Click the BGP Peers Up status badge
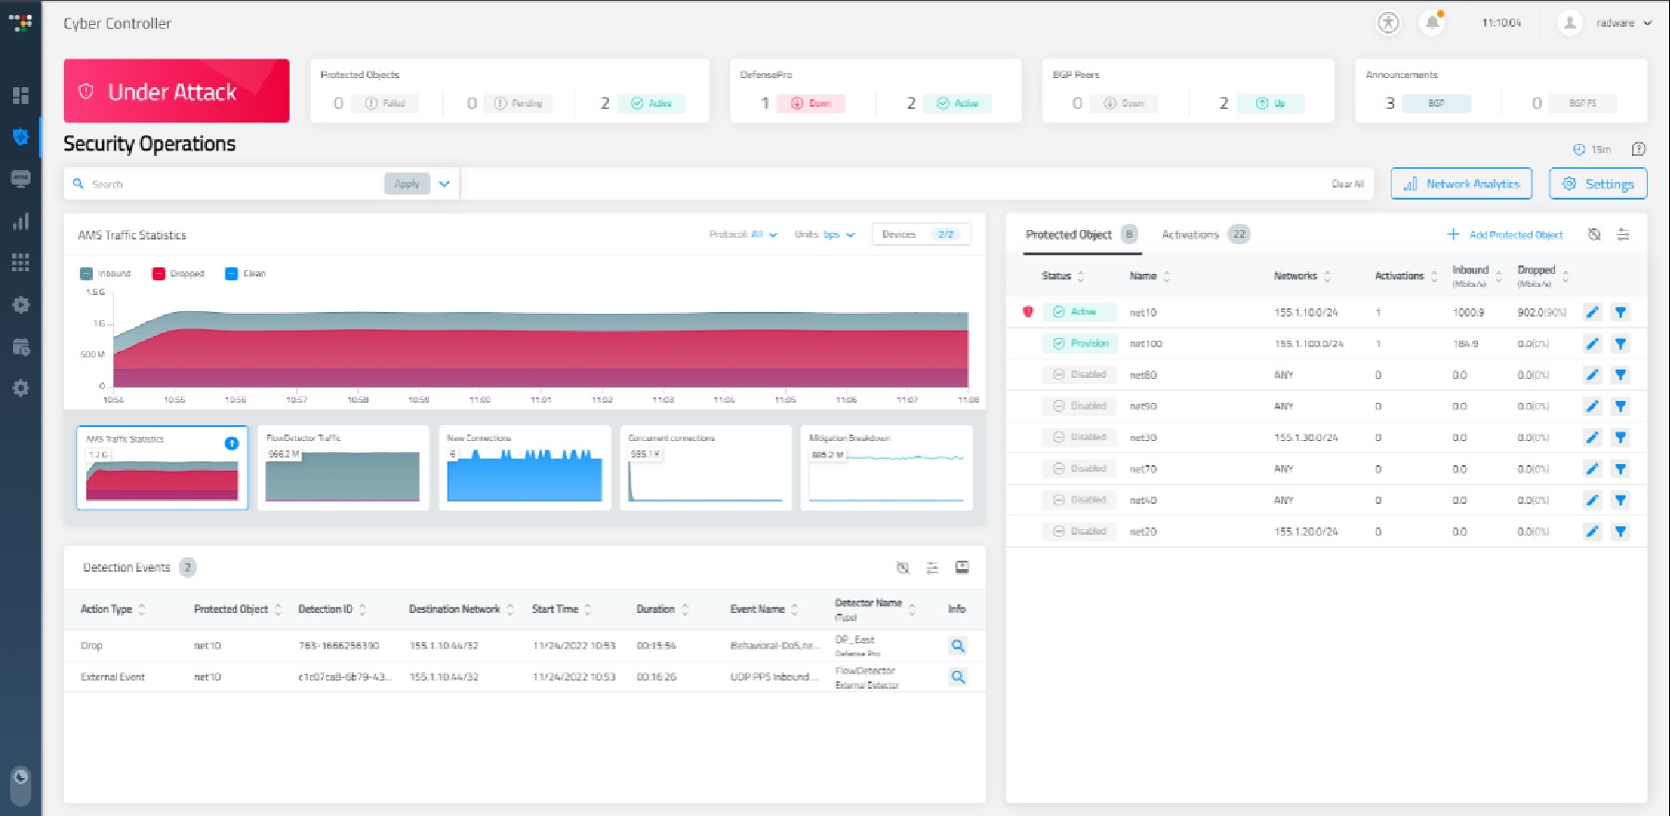Screen dimensions: 1670x816 point(1271,103)
